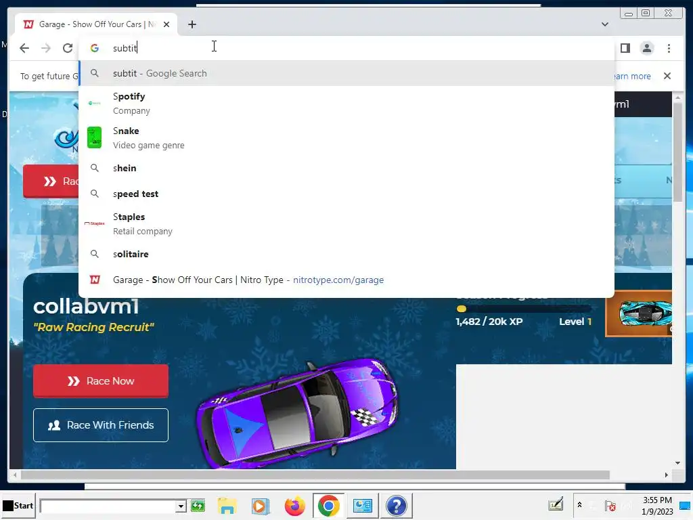Choose the Spotify Company suggestion
The width and height of the screenshot is (693, 520).
(x=346, y=103)
